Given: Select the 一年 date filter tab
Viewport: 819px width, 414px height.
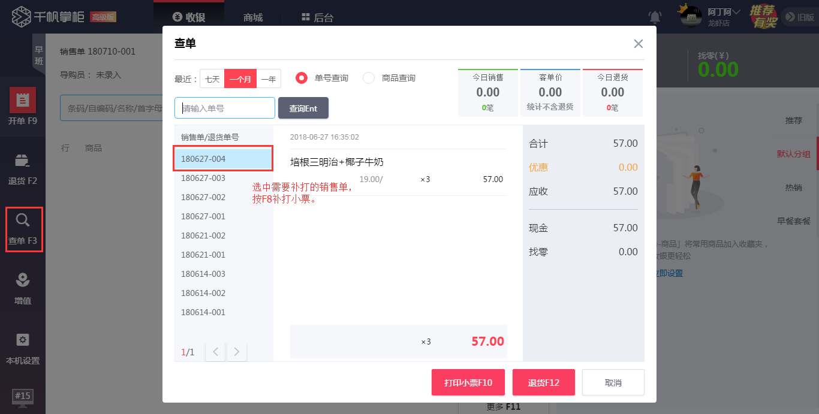Looking at the screenshot, I should [x=268, y=78].
